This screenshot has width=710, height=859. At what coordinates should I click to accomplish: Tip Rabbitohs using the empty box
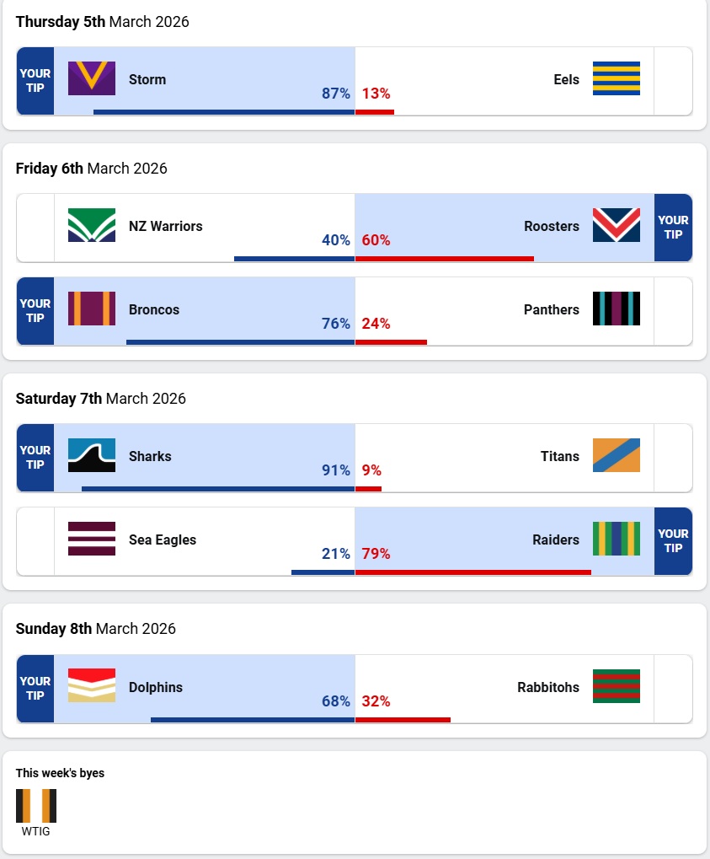(x=673, y=689)
